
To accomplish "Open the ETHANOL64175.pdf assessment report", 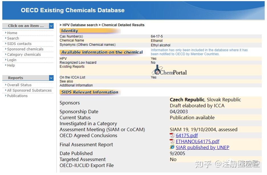I will coord(197,141).
